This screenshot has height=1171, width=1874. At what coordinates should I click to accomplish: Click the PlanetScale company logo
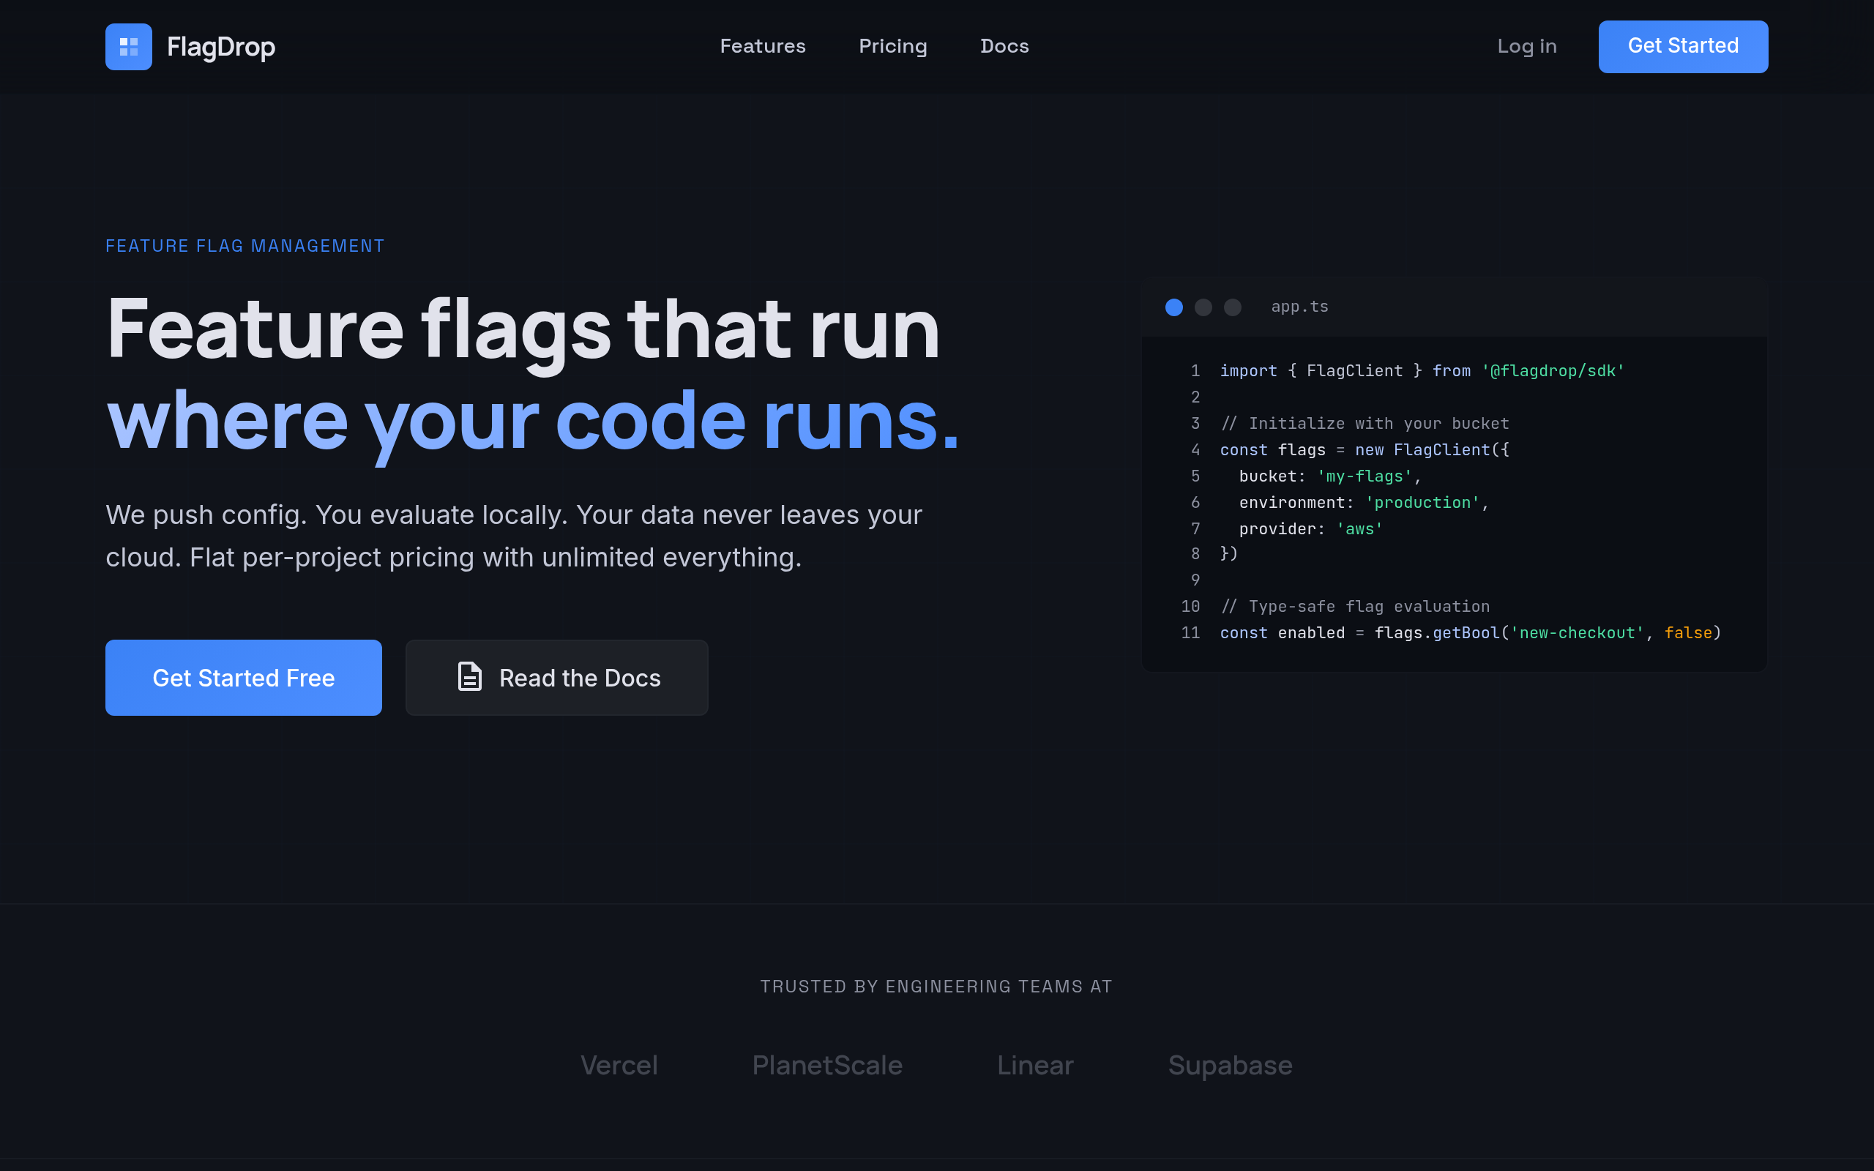[826, 1065]
